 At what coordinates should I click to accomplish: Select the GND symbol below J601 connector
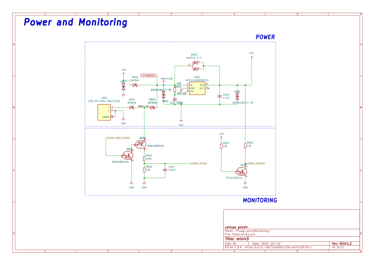click(123, 119)
